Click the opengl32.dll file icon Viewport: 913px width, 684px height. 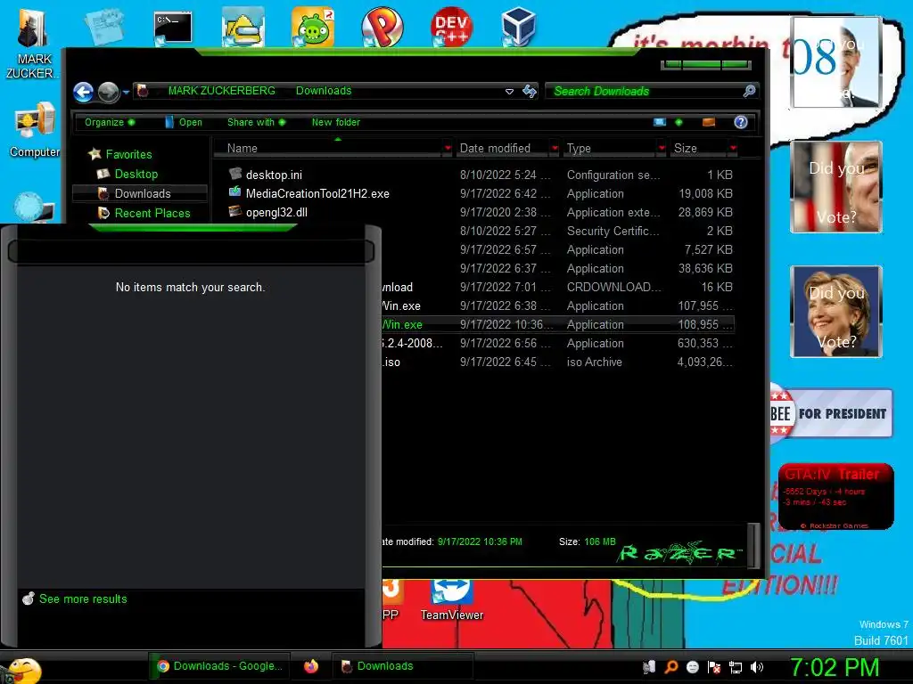(x=235, y=211)
